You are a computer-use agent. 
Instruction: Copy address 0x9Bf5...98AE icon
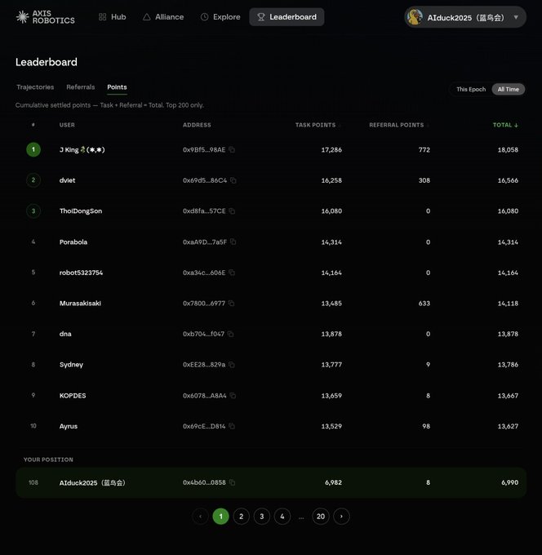pyautogui.click(x=232, y=149)
